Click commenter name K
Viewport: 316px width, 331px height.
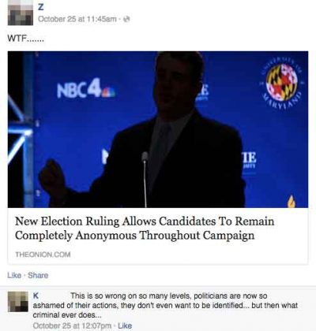[36, 296]
